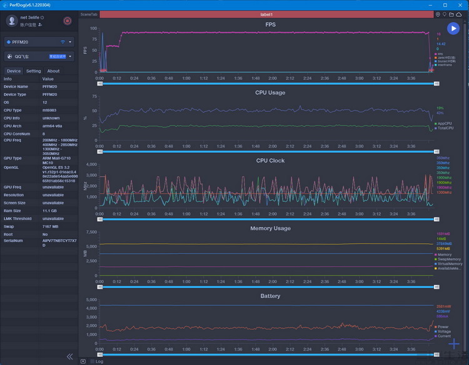Select the Swap 7167 MB row

click(39, 227)
